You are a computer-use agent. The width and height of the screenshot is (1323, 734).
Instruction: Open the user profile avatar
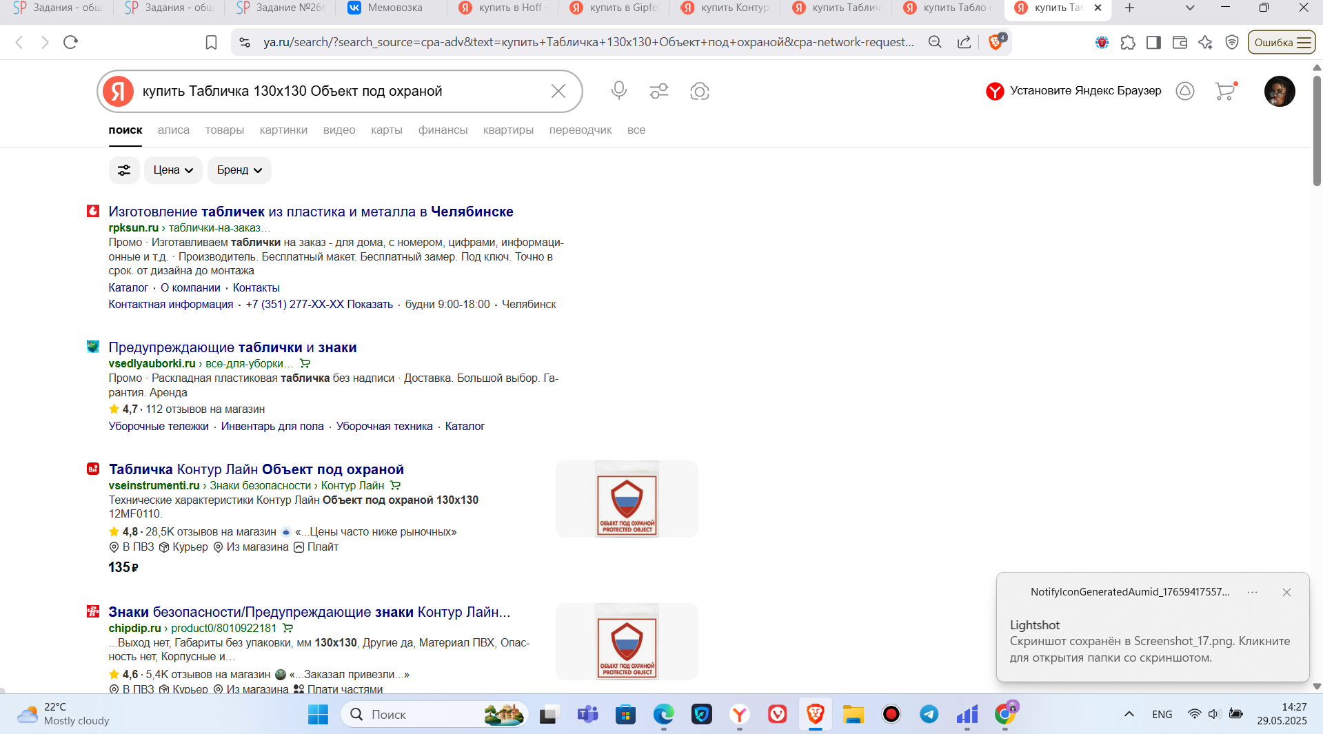click(1280, 91)
